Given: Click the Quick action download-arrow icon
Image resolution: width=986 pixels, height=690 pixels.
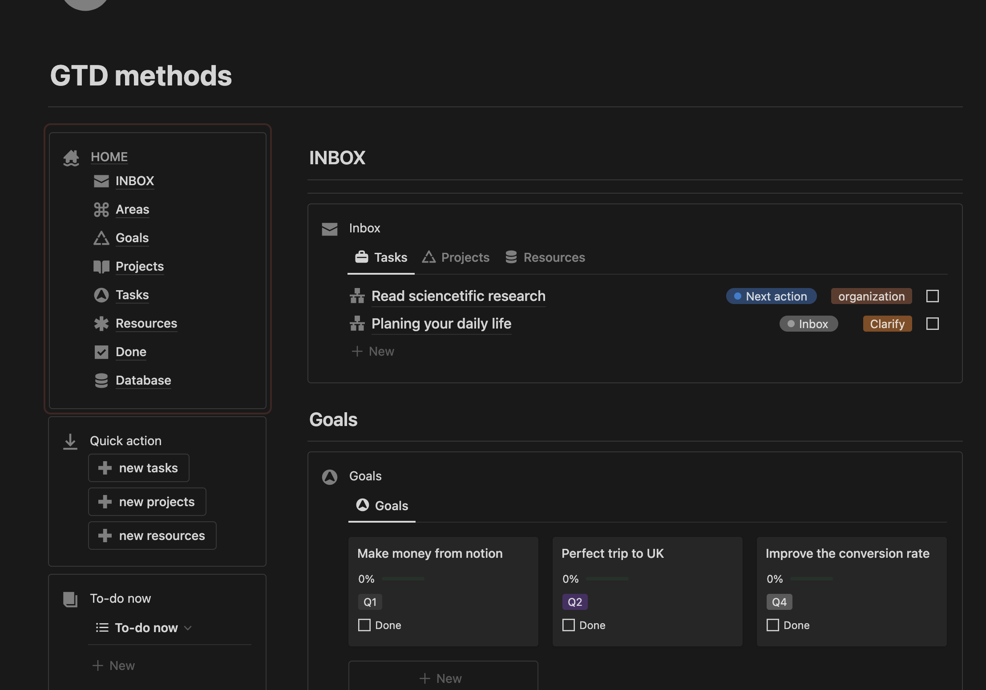Looking at the screenshot, I should pos(70,442).
